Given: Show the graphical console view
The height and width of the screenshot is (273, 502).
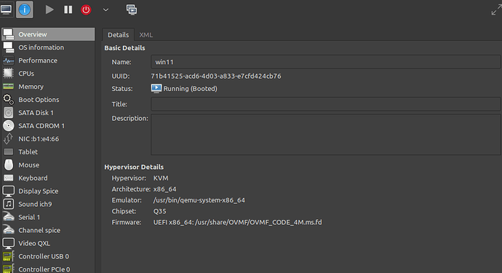Looking at the screenshot, I should click(7, 9).
